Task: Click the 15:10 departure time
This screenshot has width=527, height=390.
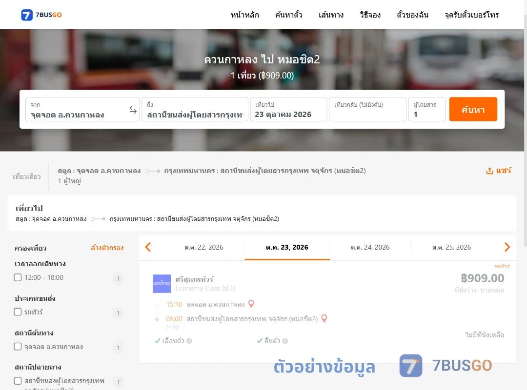Action: pyautogui.click(x=174, y=304)
